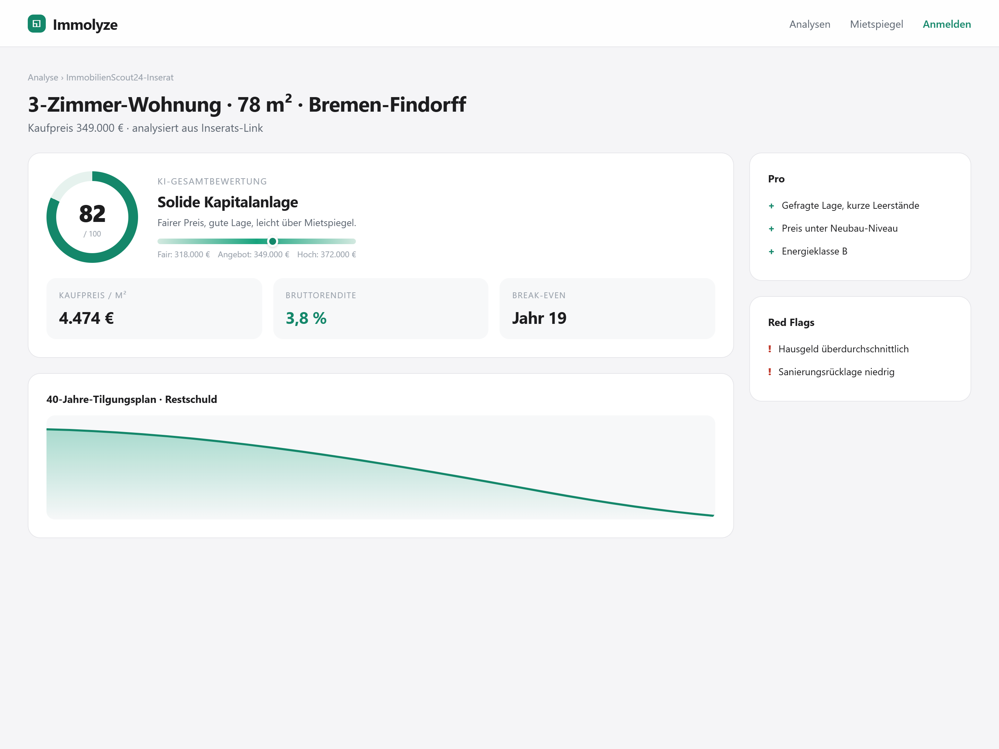The image size is (999, 749).
Task: Click the label Fair: 318.000 €
Action: pyautogui.click(x=183, y=255)
